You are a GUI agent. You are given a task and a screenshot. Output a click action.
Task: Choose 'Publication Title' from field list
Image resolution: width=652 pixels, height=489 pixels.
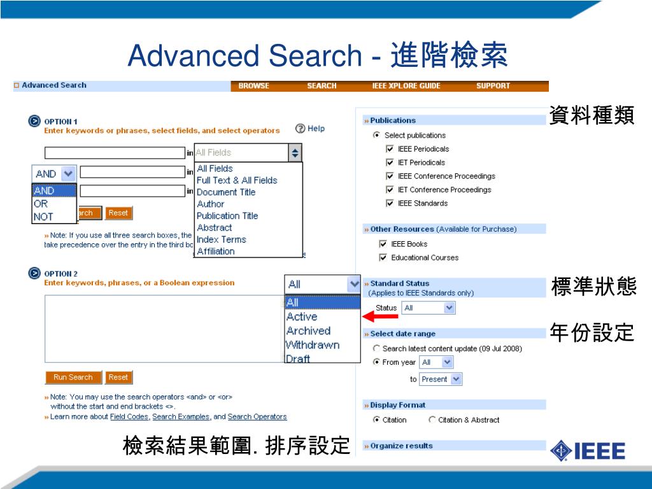227,216
